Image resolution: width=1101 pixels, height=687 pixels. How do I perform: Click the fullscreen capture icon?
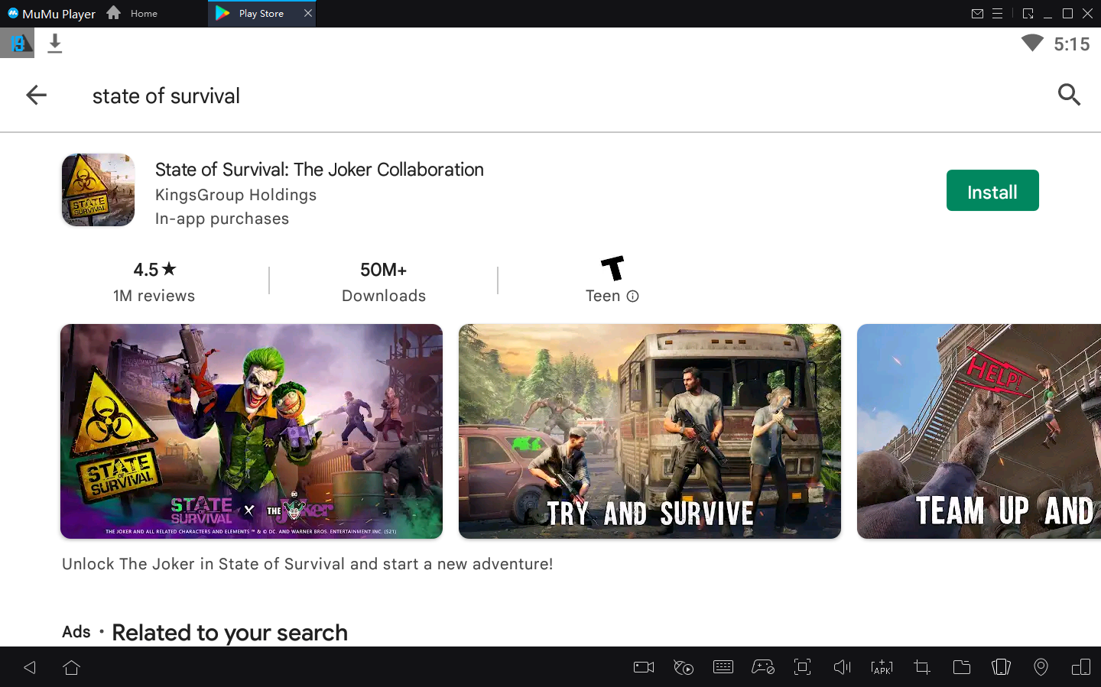[803, 667]
